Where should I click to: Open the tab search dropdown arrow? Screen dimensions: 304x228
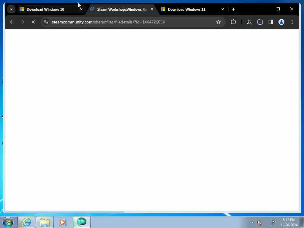11,9
